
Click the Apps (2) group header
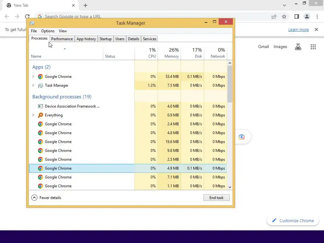[41, 67]
